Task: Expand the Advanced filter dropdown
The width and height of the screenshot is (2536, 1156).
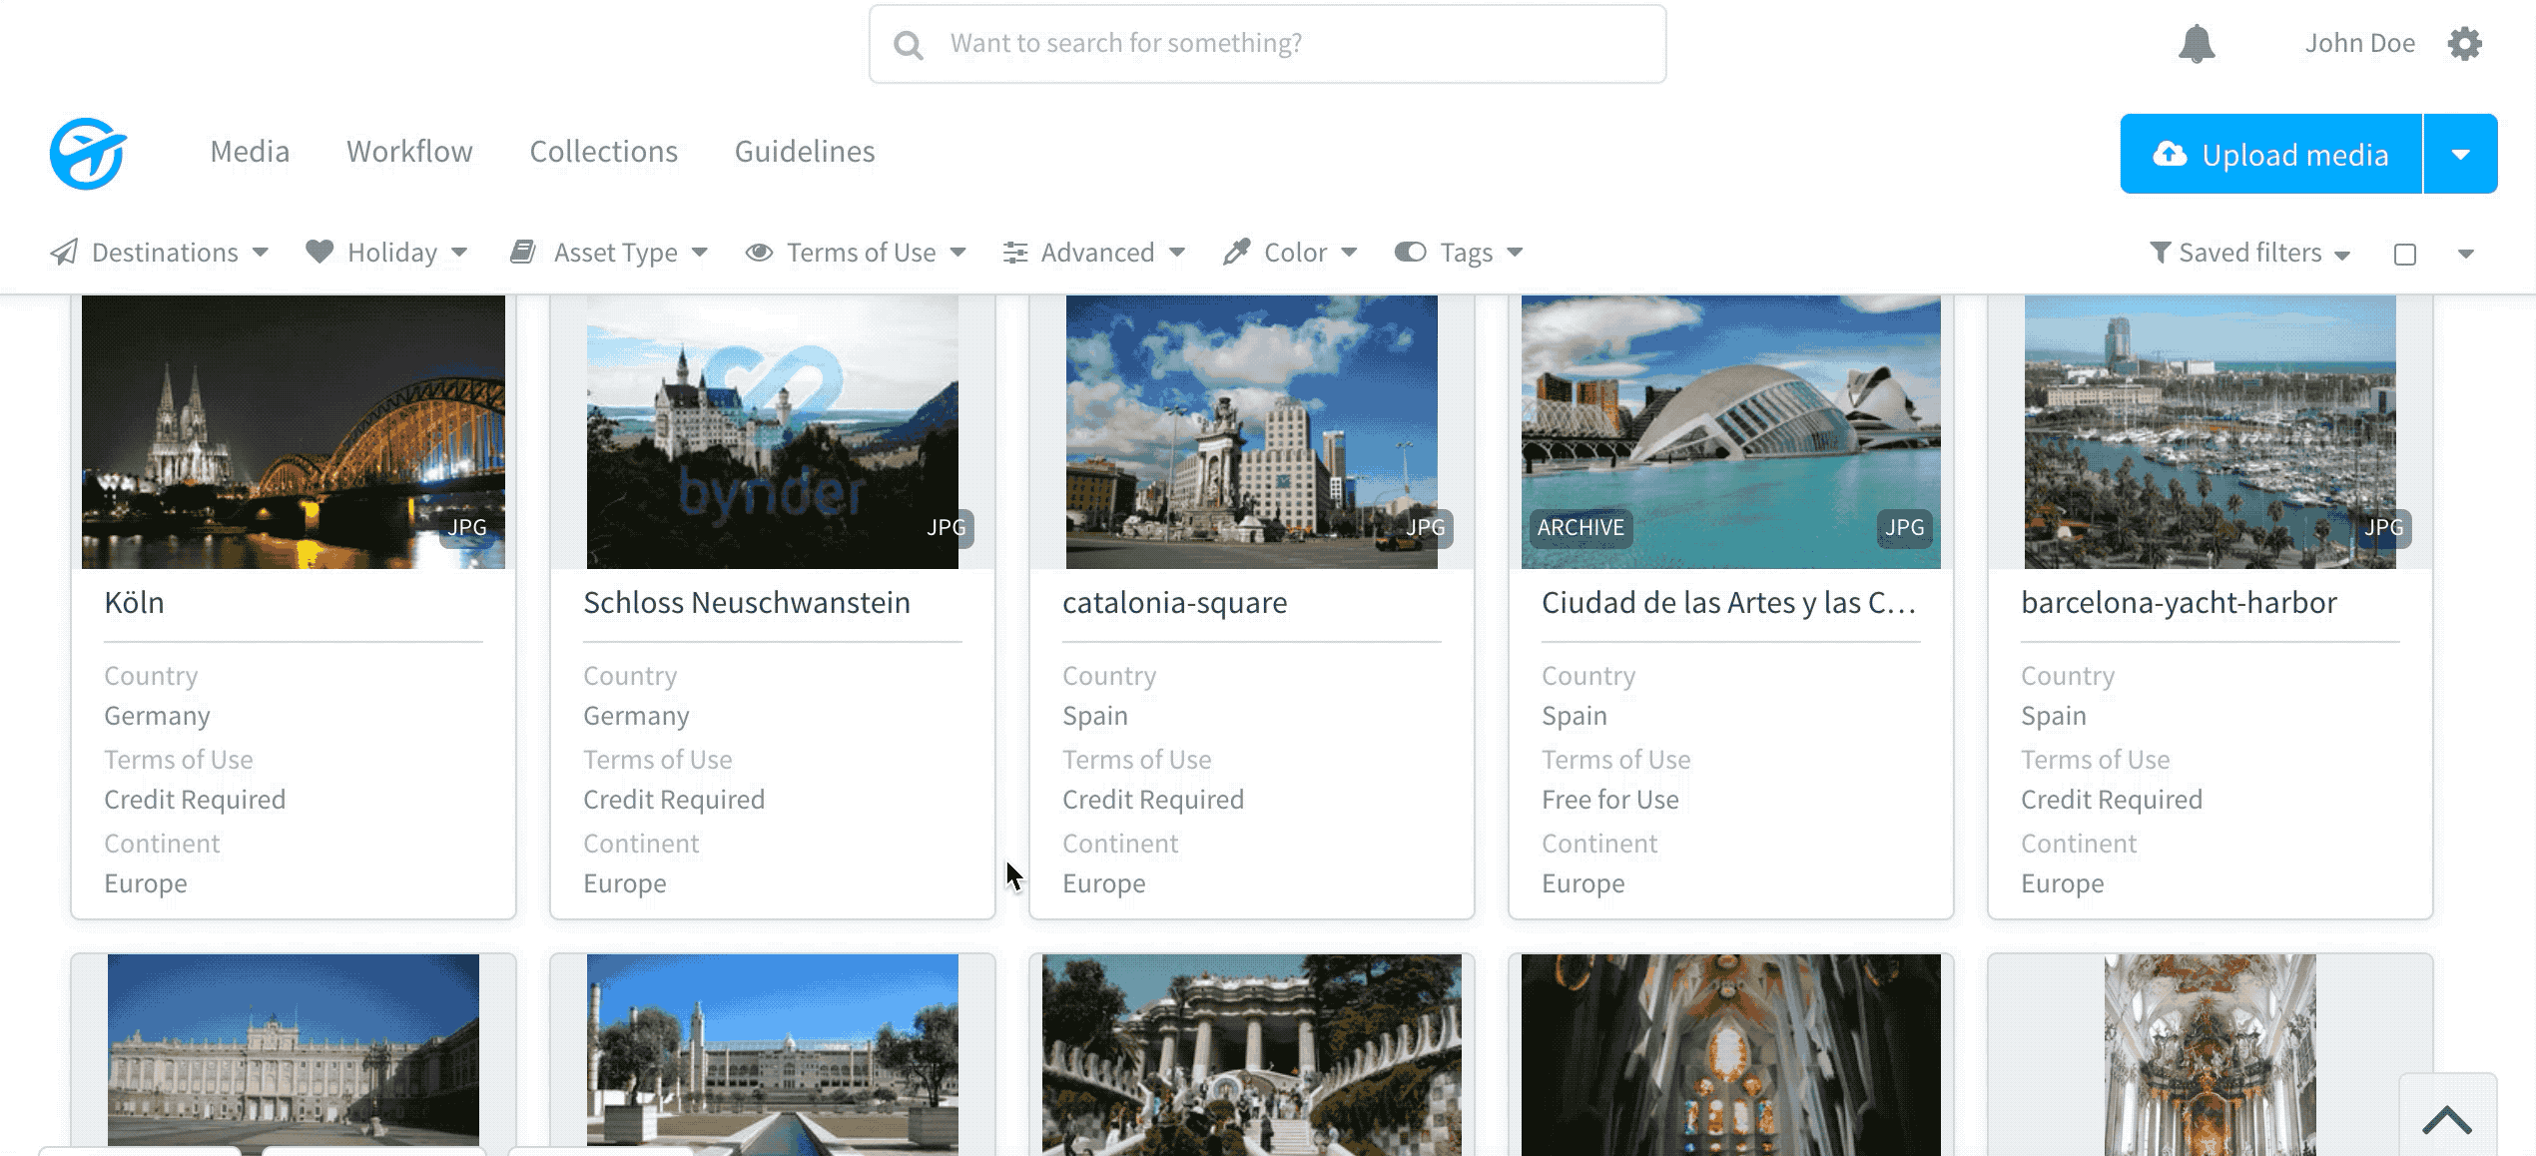Action: [x=1177, y=253]
